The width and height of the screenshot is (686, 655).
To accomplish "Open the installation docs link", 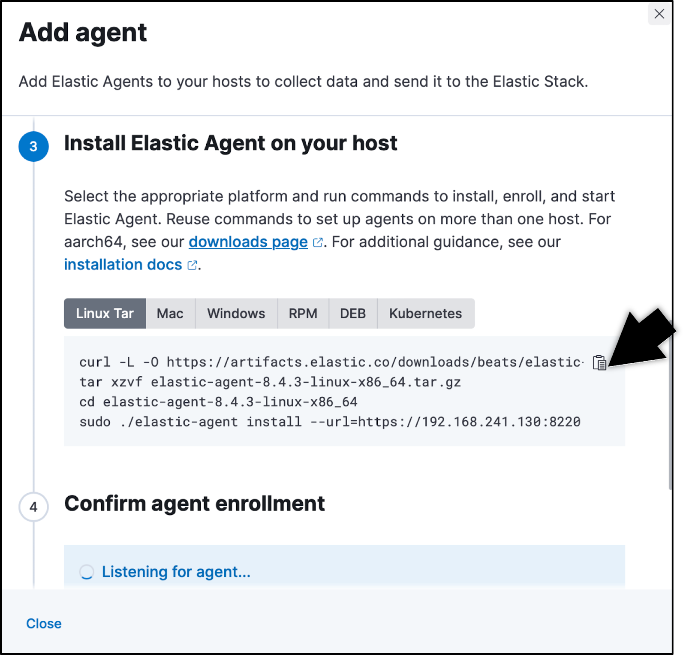I will coord(123,265).
